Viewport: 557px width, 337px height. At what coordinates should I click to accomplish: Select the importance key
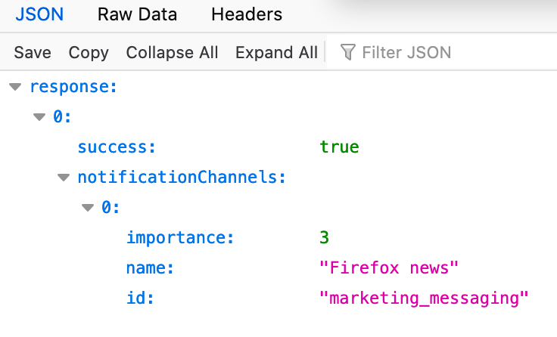180,238
